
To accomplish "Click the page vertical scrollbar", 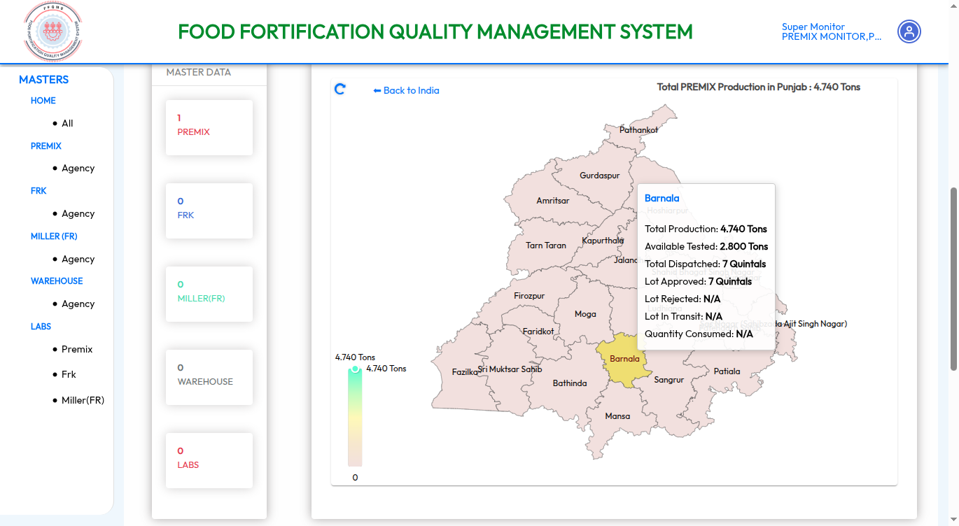I will click(953, 280).
